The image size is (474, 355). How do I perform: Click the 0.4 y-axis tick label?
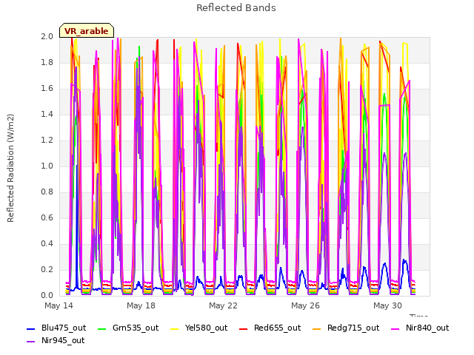click(x=47, y=243)
